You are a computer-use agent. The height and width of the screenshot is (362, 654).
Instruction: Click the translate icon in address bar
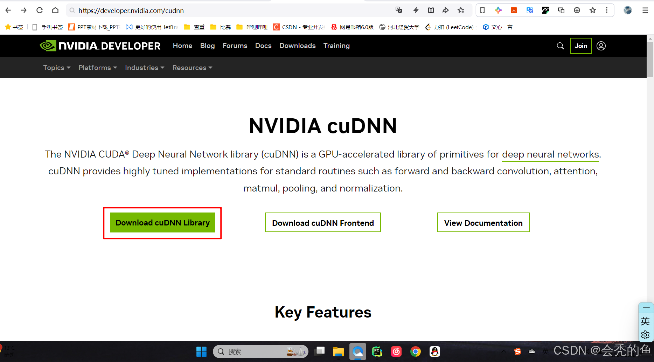(399, 10)
